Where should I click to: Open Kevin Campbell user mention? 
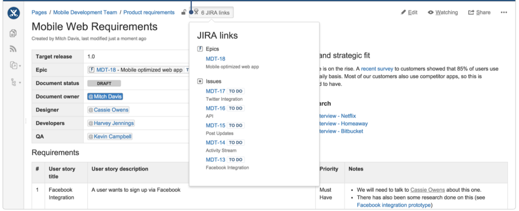coord(110,137)
